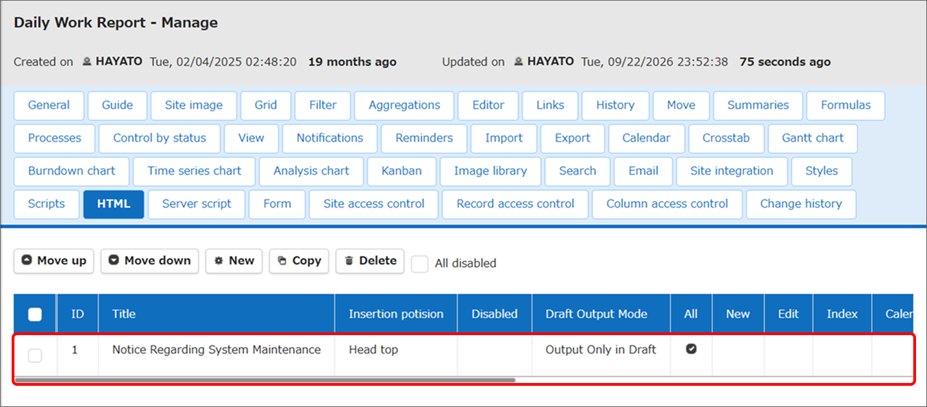Open the General tab
Screen dimensions: 927x407
tap(49, 106)
